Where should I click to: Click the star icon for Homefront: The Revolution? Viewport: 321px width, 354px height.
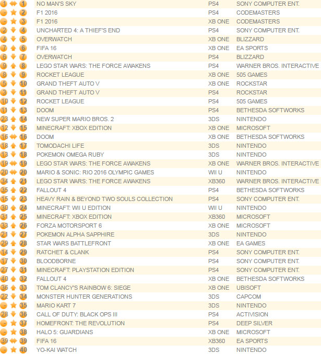[x=14, y=323]
